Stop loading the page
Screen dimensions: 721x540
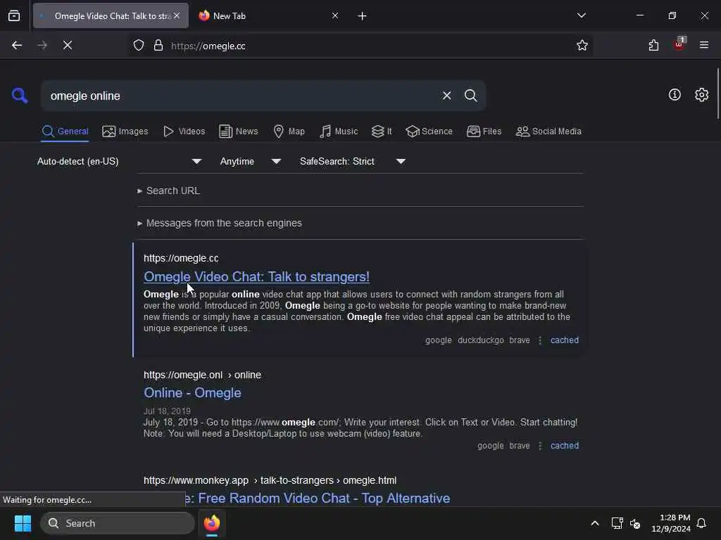point(68,45)
